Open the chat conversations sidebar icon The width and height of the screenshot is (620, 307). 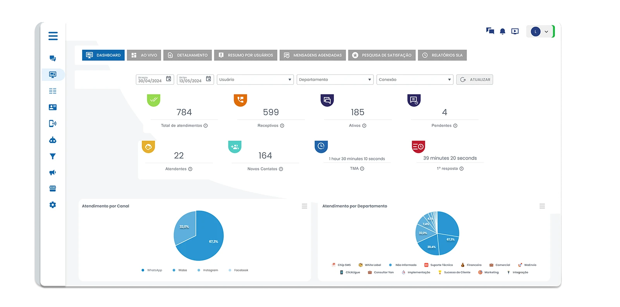click(x=53, y=58)
